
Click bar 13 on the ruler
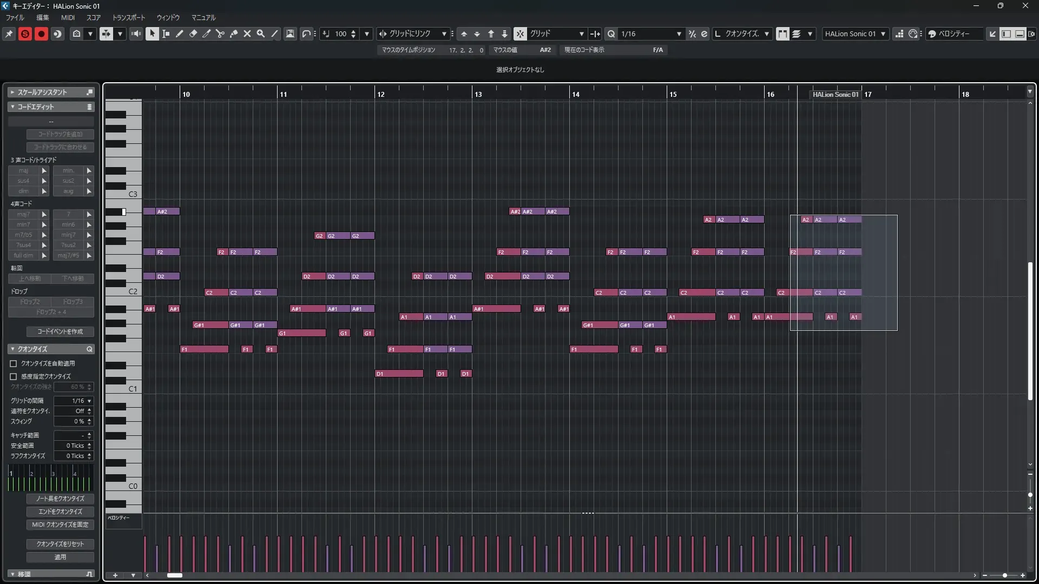click(478, 94)
